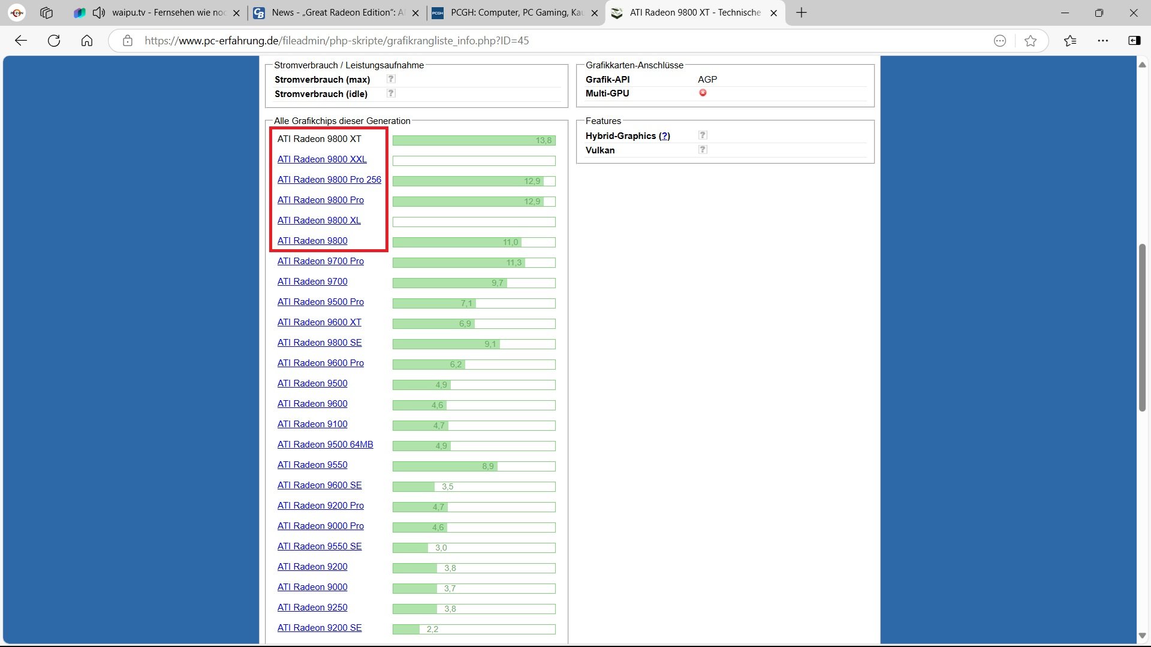The height and width of the screenshot is (647, 1151).
Task: Reload the current page
Action: tap(54, 41)
